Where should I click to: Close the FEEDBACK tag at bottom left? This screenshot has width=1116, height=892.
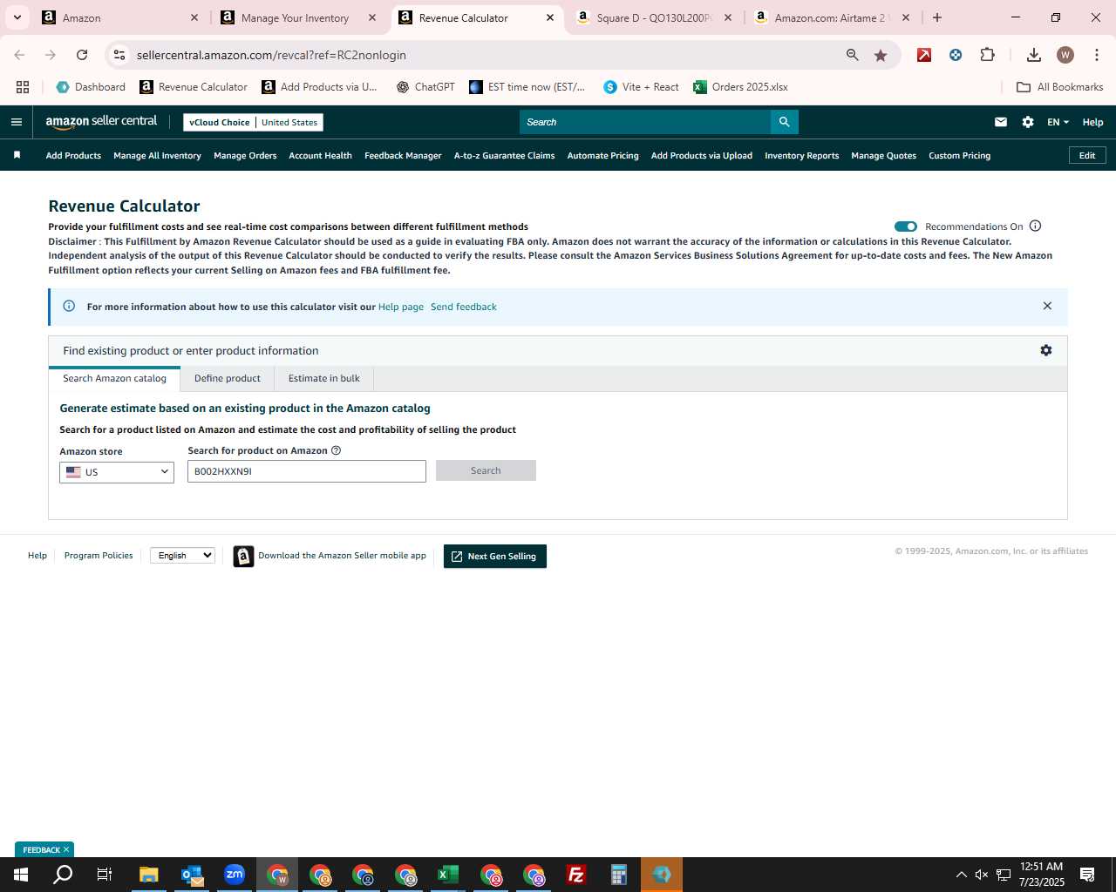click(65, 849)
